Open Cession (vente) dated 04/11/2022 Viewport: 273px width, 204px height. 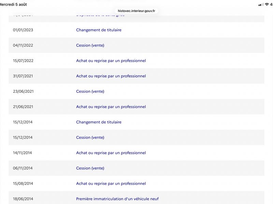(90, 45)
